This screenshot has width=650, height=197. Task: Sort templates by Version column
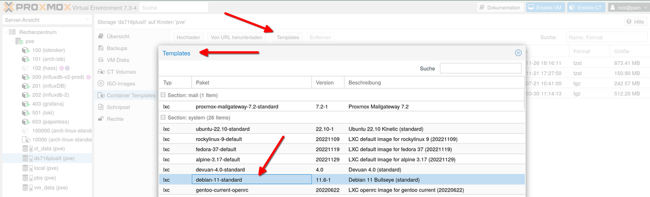[328, 83]
